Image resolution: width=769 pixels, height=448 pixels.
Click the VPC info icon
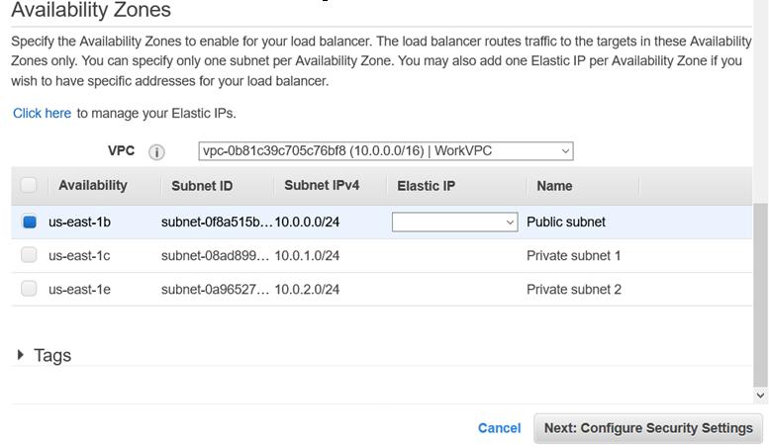156,152
